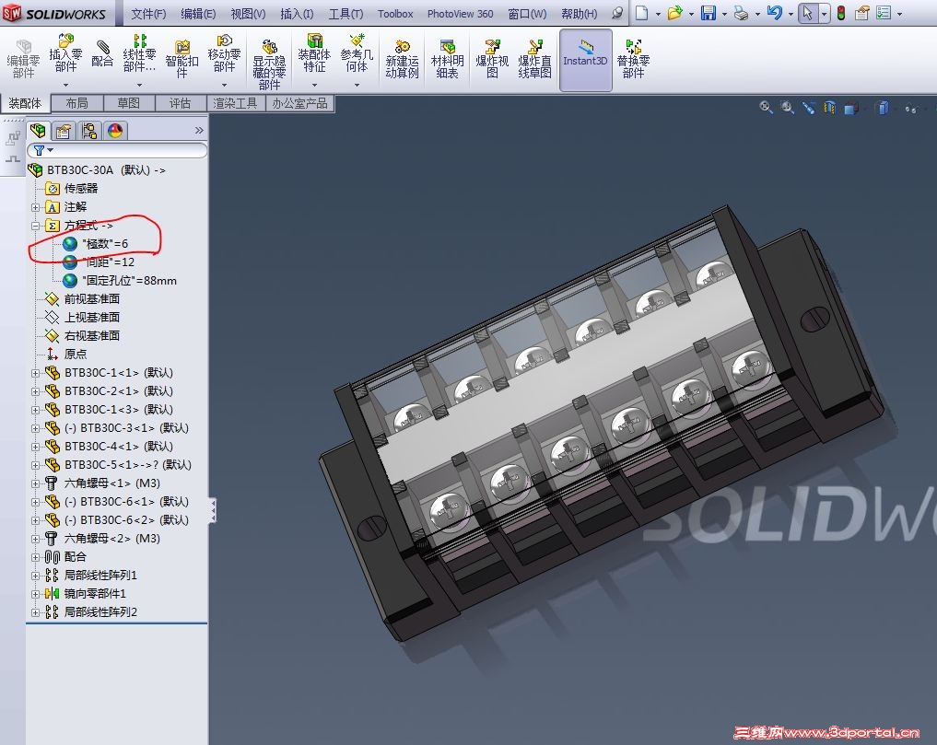Collapse the 方程式 equations node
The width and height of the screenshot is (937, 745).
pos(35,226)
